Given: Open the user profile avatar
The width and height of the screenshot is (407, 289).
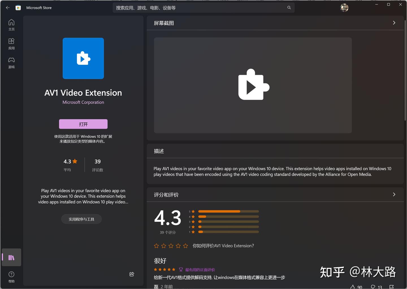Looking at the screenshot, I should point(344,8).
